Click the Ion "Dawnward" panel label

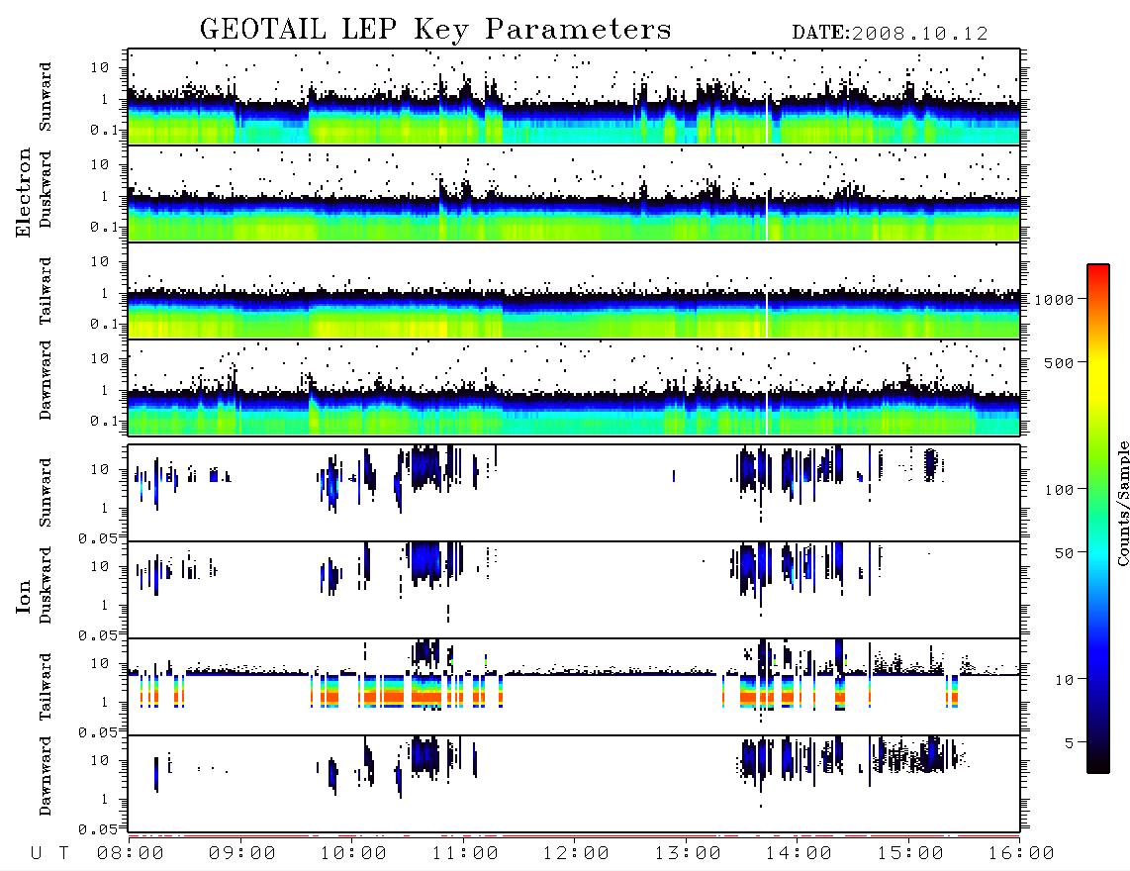[x=46, y=776]
